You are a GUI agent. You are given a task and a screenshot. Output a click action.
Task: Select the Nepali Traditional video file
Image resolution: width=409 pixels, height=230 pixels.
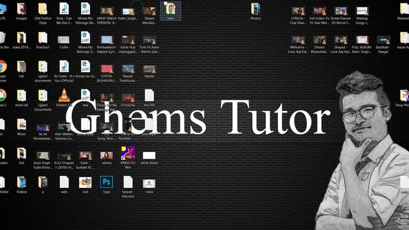coord(128,69)
